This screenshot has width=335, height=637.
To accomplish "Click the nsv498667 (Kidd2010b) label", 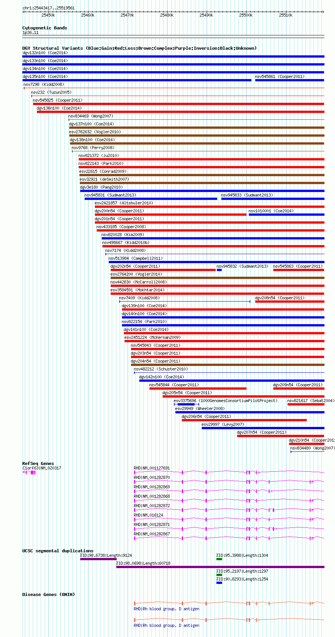I will point(126,242).
